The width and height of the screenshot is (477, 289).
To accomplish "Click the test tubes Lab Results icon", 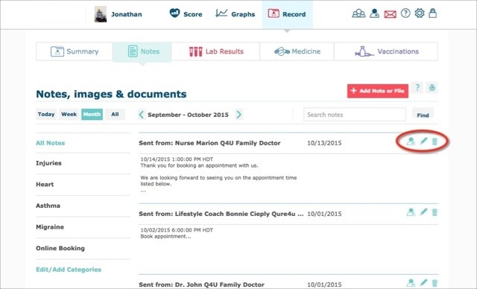I will (195, 51).
